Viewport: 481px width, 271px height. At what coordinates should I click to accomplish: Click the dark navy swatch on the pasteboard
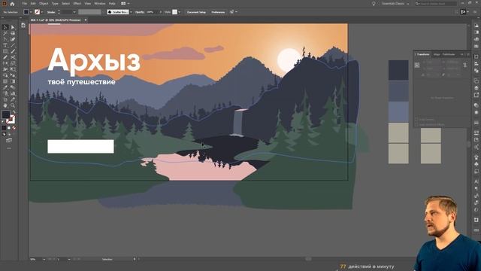pos(398,70)
